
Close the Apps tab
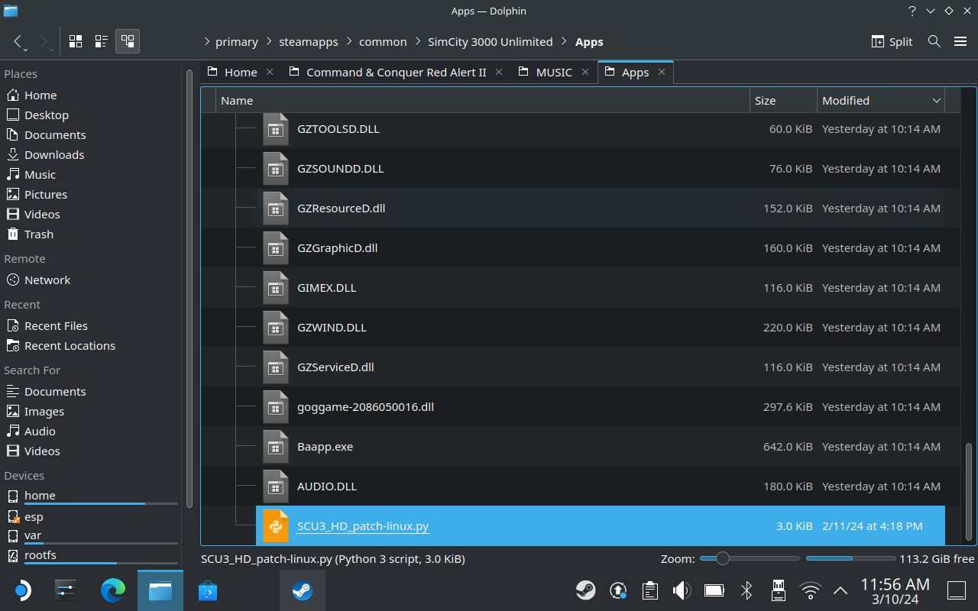coord(662,72)
